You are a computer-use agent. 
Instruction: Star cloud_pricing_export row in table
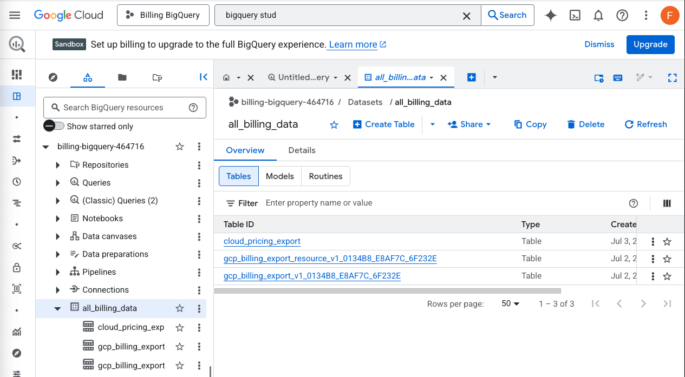[x=667, y=242]
